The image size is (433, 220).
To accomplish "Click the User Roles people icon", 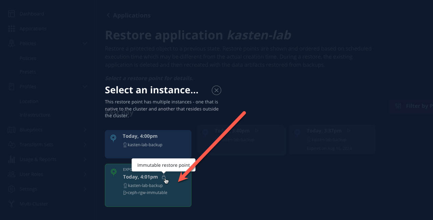I will 12,174.
